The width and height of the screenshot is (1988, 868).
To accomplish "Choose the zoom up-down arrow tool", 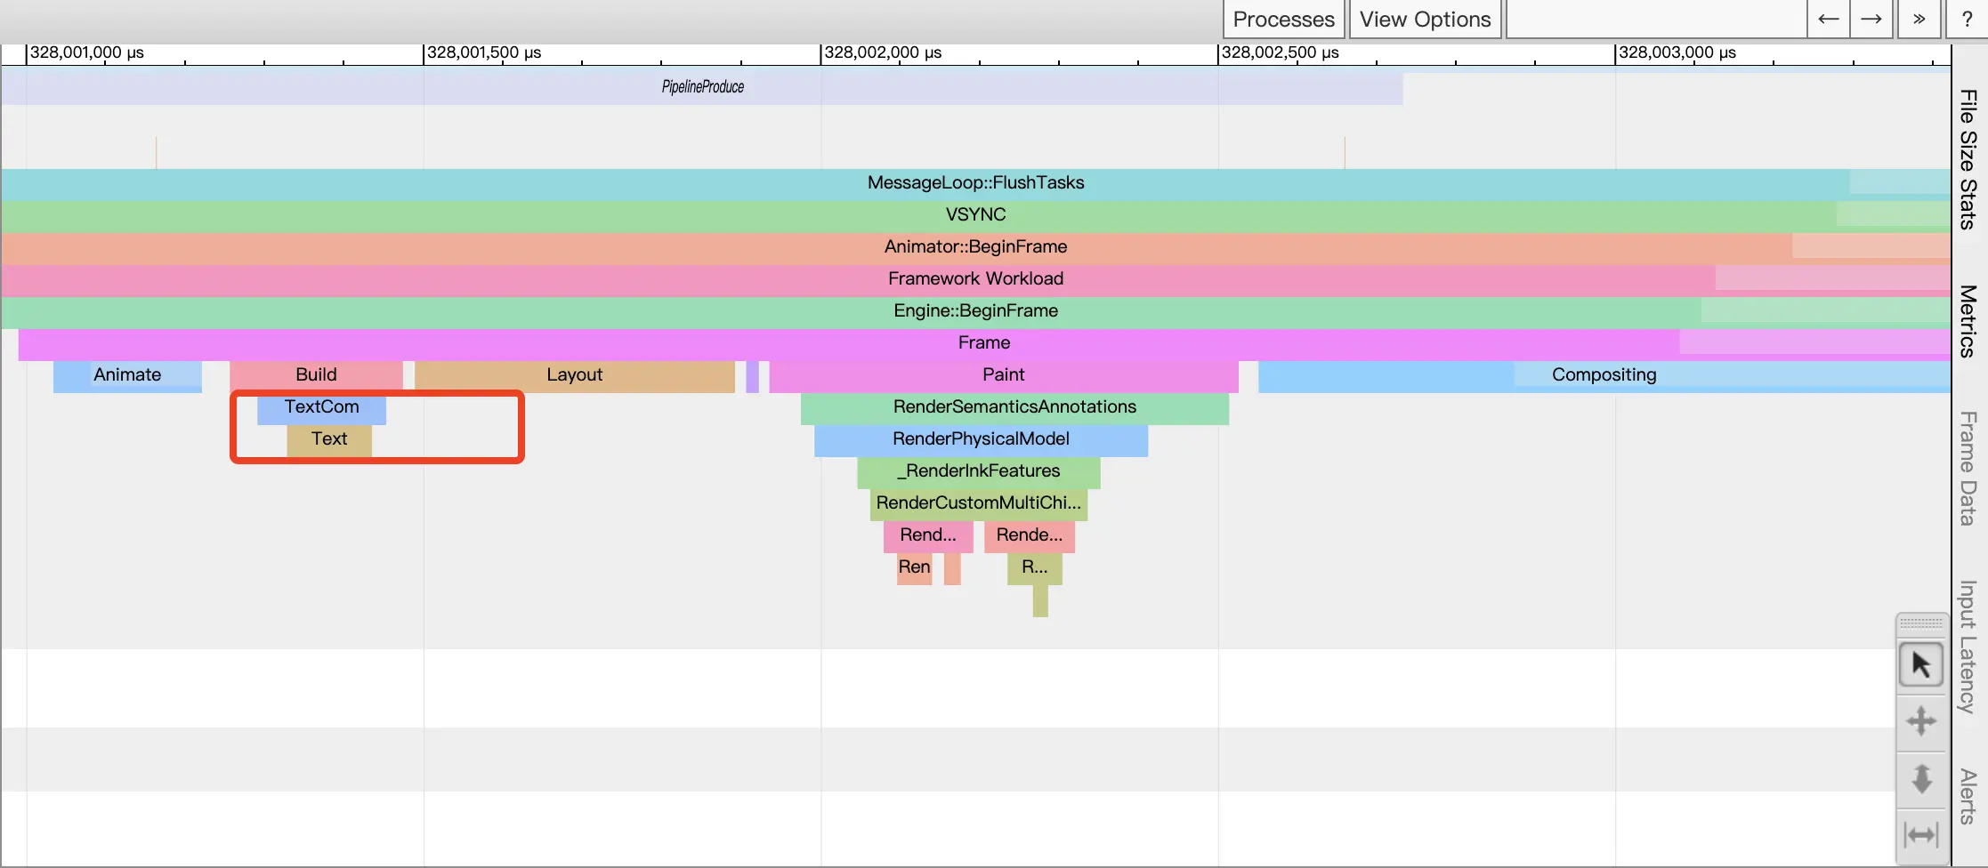I will click(1921, 779).
